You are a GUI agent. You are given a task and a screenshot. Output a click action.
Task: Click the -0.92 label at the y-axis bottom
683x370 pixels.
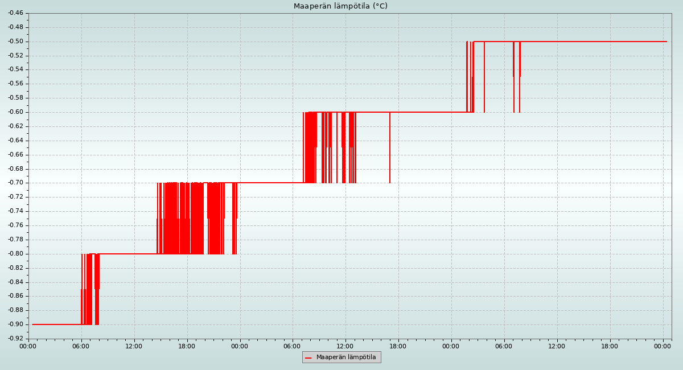pyautogui.click(x=15, y=339)
